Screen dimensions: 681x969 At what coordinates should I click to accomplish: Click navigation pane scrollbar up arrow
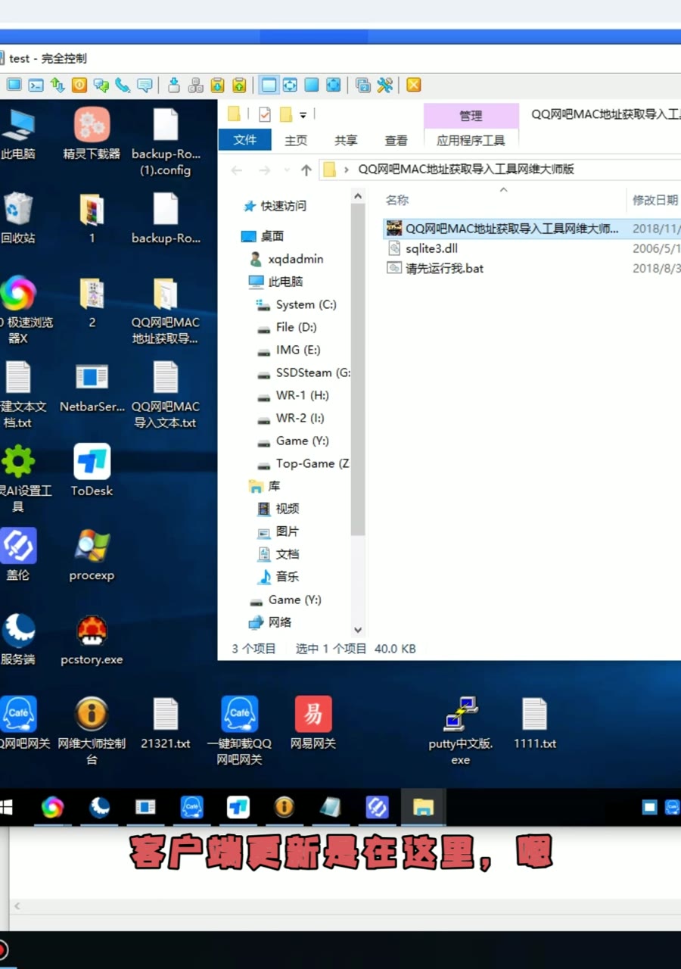coord(358,195)
